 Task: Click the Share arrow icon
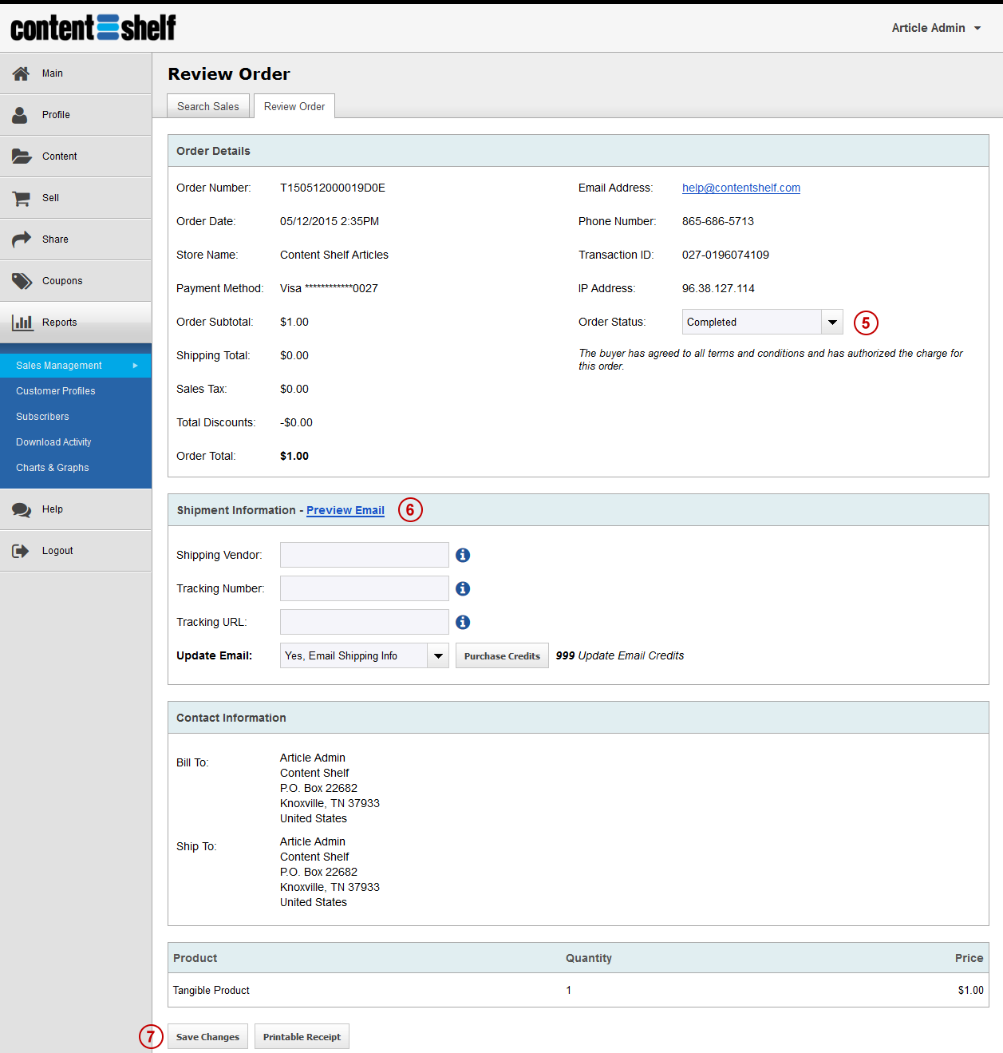(22, 239)
